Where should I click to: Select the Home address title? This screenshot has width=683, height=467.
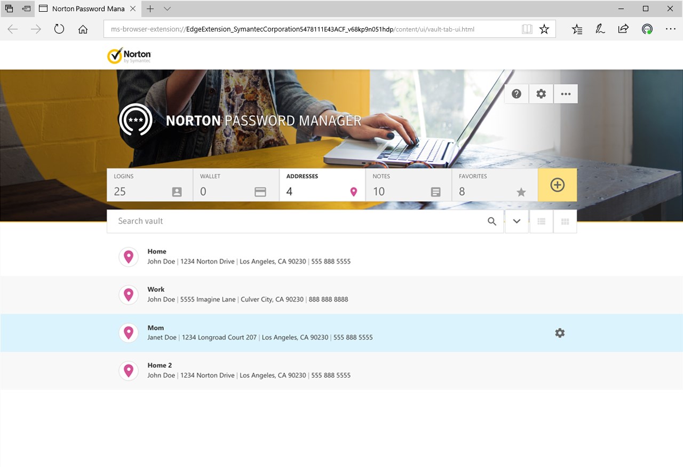pos(157,251)
